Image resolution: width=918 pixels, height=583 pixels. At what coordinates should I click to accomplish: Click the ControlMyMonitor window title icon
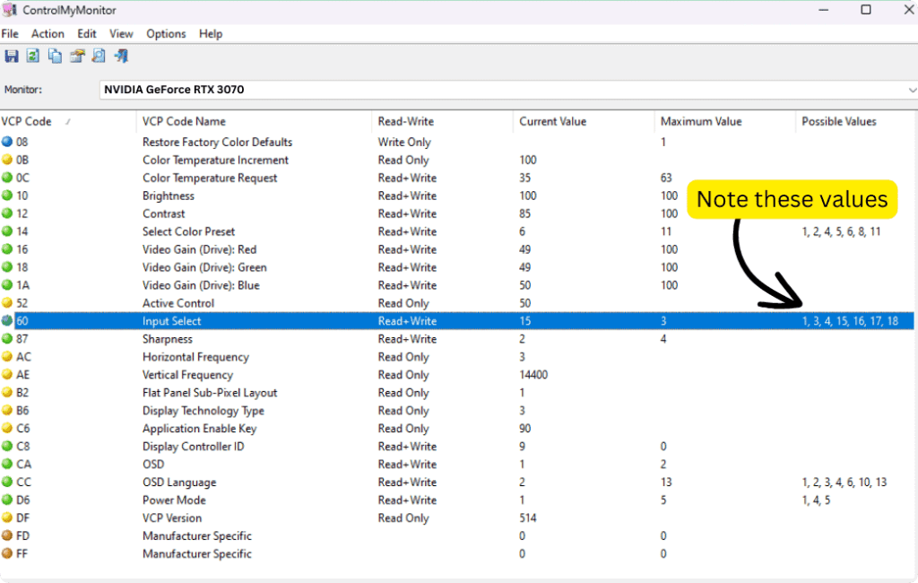click(9, 9)
